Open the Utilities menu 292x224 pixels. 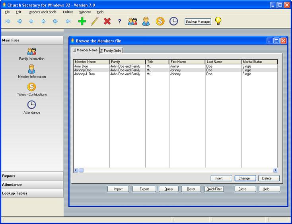point(68,12)
